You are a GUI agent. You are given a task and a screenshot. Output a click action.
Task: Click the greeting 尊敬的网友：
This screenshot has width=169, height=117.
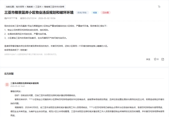[x=16, y=92]
